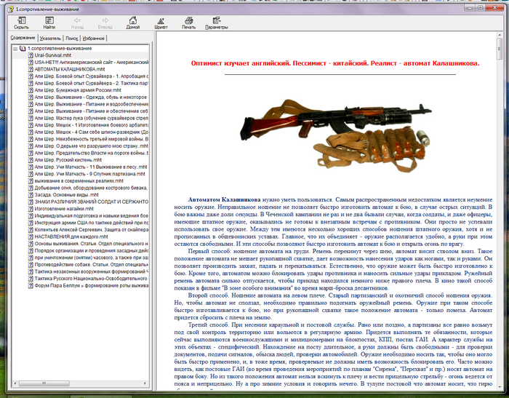Click the book icon of the root topic
Image resolution: width=509 pixels, height=398 pixels.
[22, 47]
